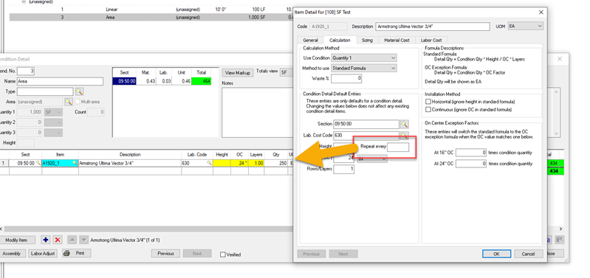Click the View Markup button
Image resolution: width=590 pixels, height=278 pixels.
point(238,72)
